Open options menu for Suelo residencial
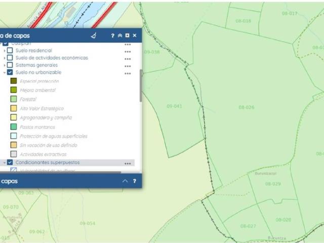This screenshot has width=324, height=243. [x=128, y=52]
